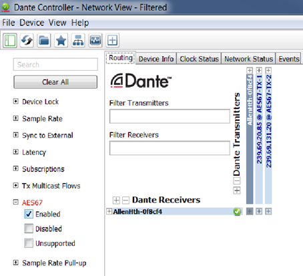Click the star icon in toolbar
Viewport: 303px width, 276px height.
61,40
